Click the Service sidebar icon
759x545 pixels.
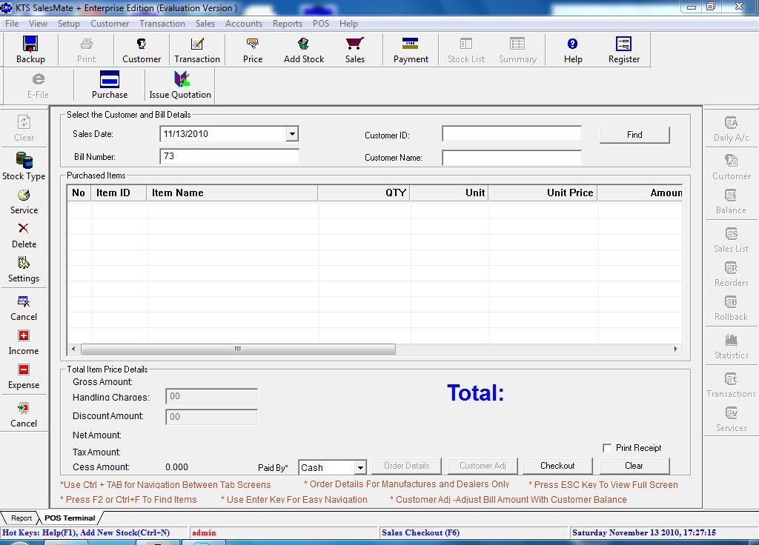[24, 201]
